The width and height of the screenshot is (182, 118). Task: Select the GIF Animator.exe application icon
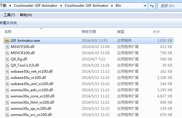(x=7, y=41)
